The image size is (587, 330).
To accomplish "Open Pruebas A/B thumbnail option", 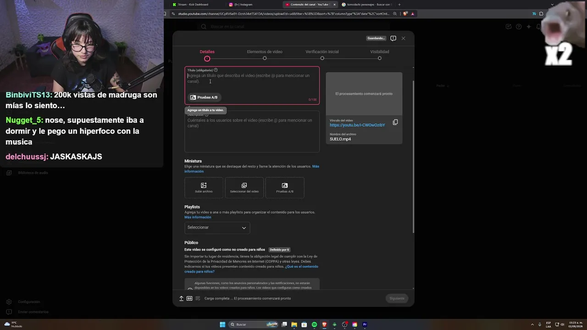I will click(x=284, y=188).
